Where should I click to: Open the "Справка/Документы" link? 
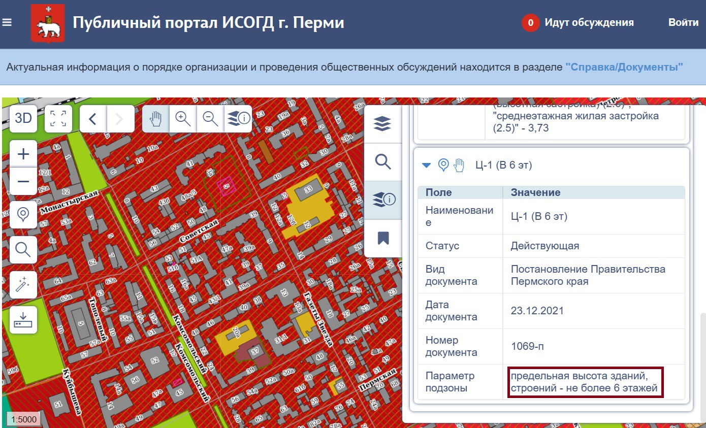[624, 67]
